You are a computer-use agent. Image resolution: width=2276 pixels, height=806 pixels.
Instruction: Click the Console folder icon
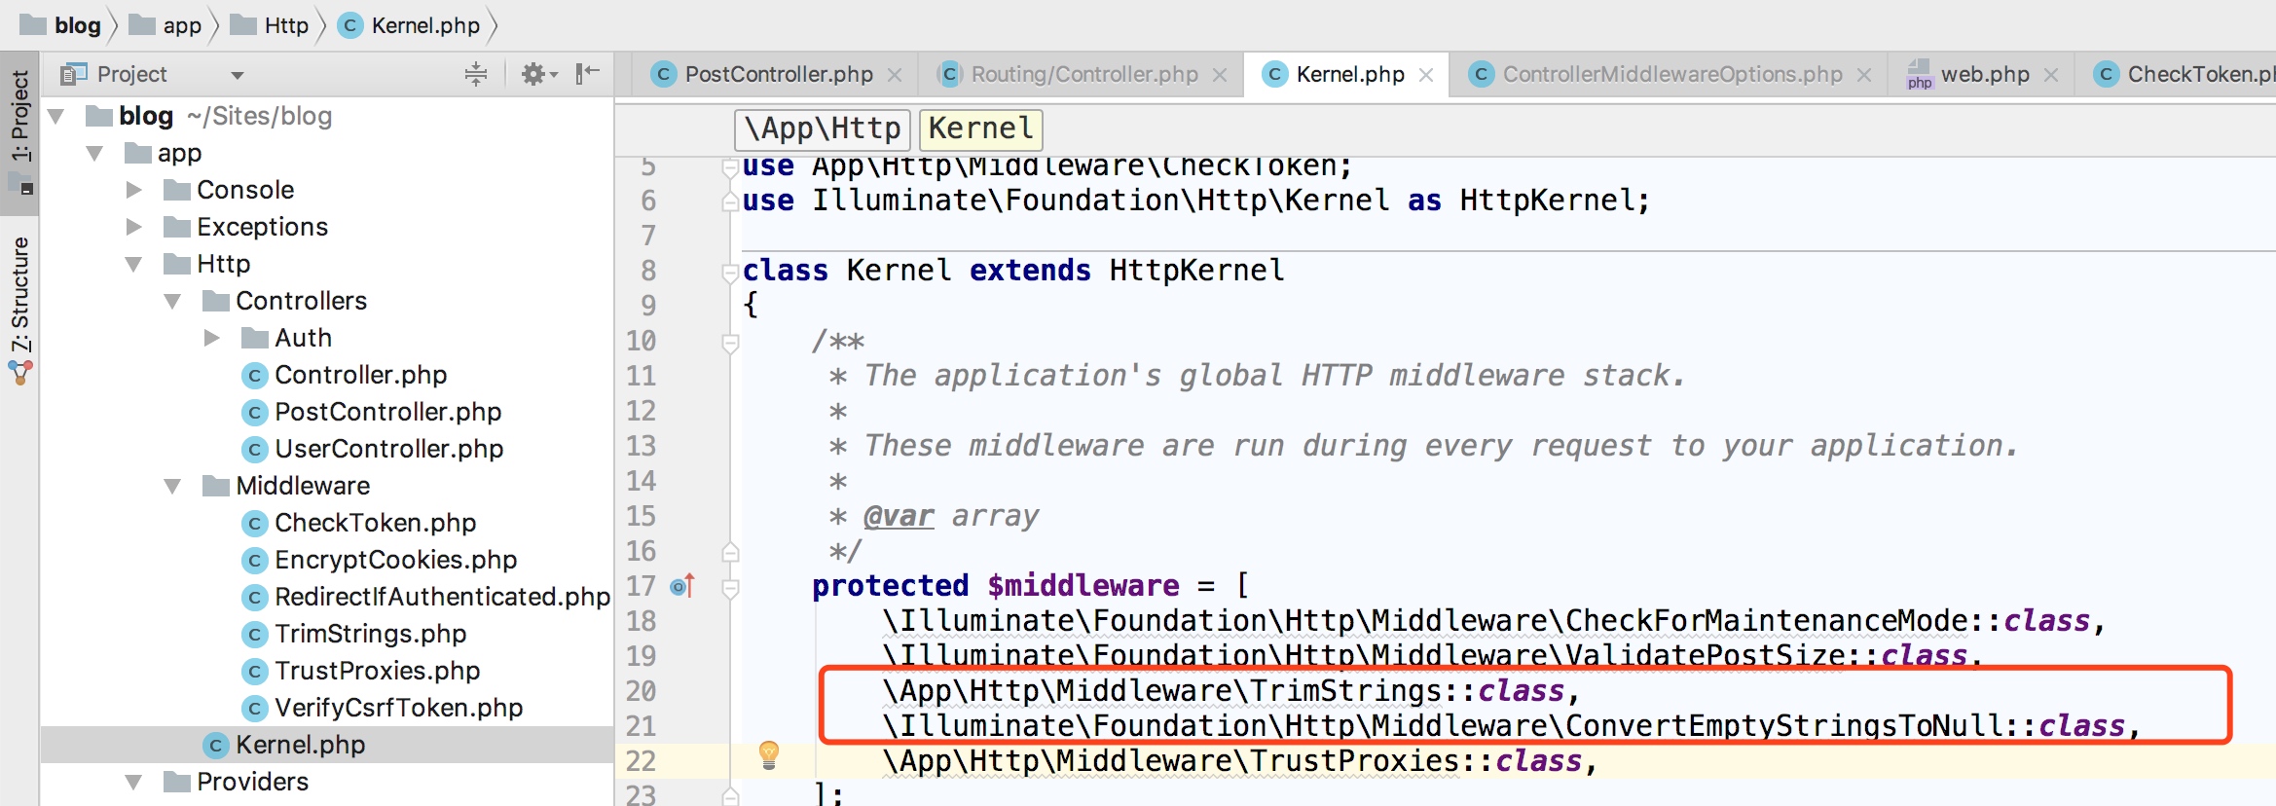tap(177, 190)
